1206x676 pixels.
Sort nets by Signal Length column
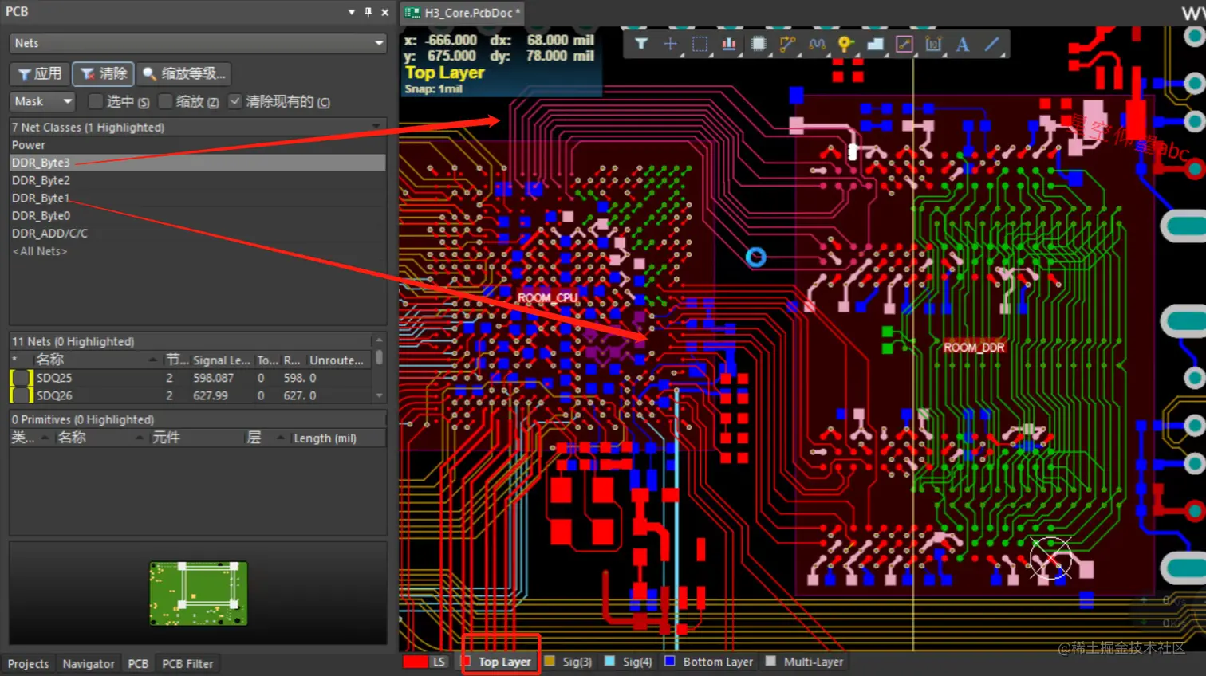[x=222, y=360]
